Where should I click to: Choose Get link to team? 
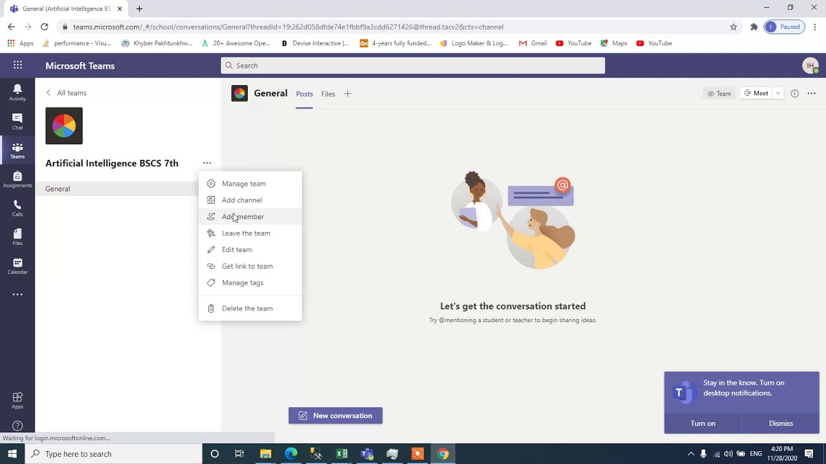[250, 266]
